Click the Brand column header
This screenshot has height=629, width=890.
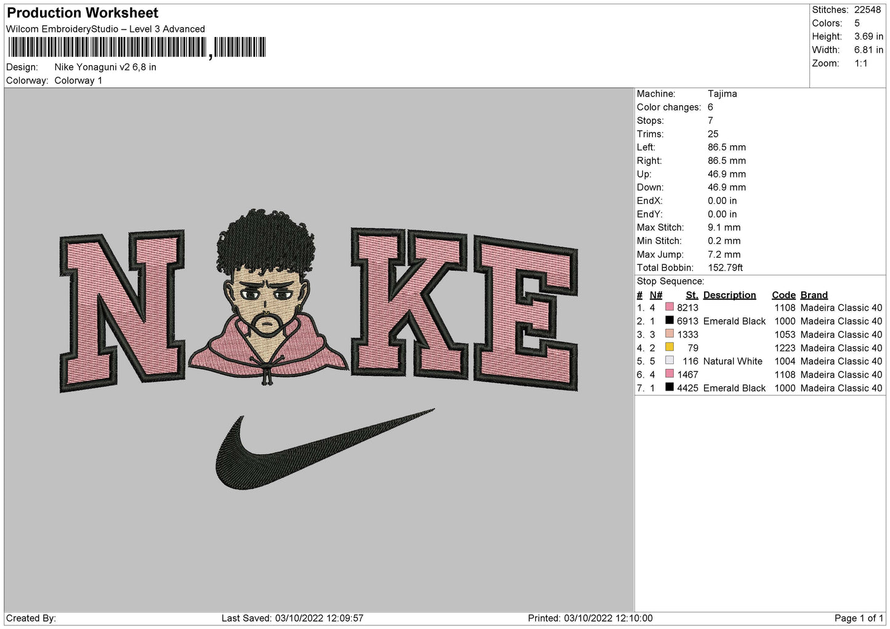(x=814, y=295)
